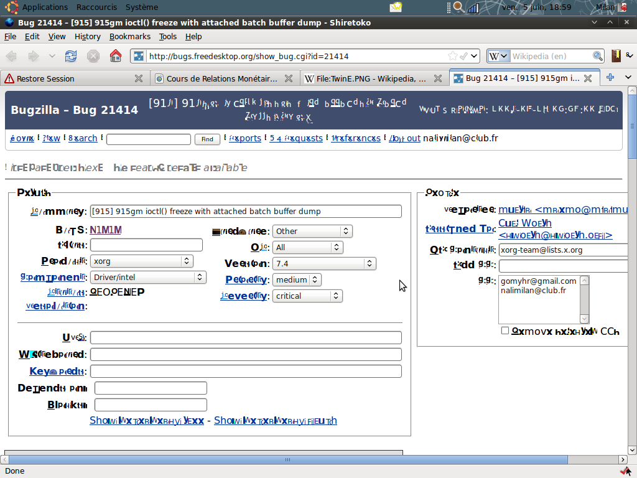Click the bookmarks book icon beside search

(x=616, y=56)
